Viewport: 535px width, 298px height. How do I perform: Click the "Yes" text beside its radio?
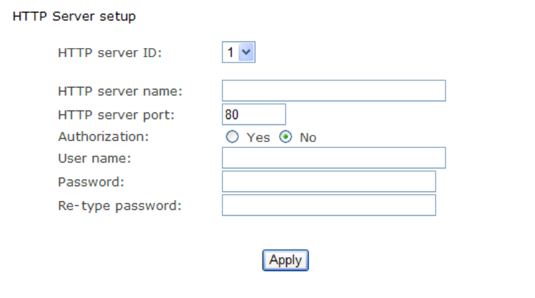coord(258,138)
